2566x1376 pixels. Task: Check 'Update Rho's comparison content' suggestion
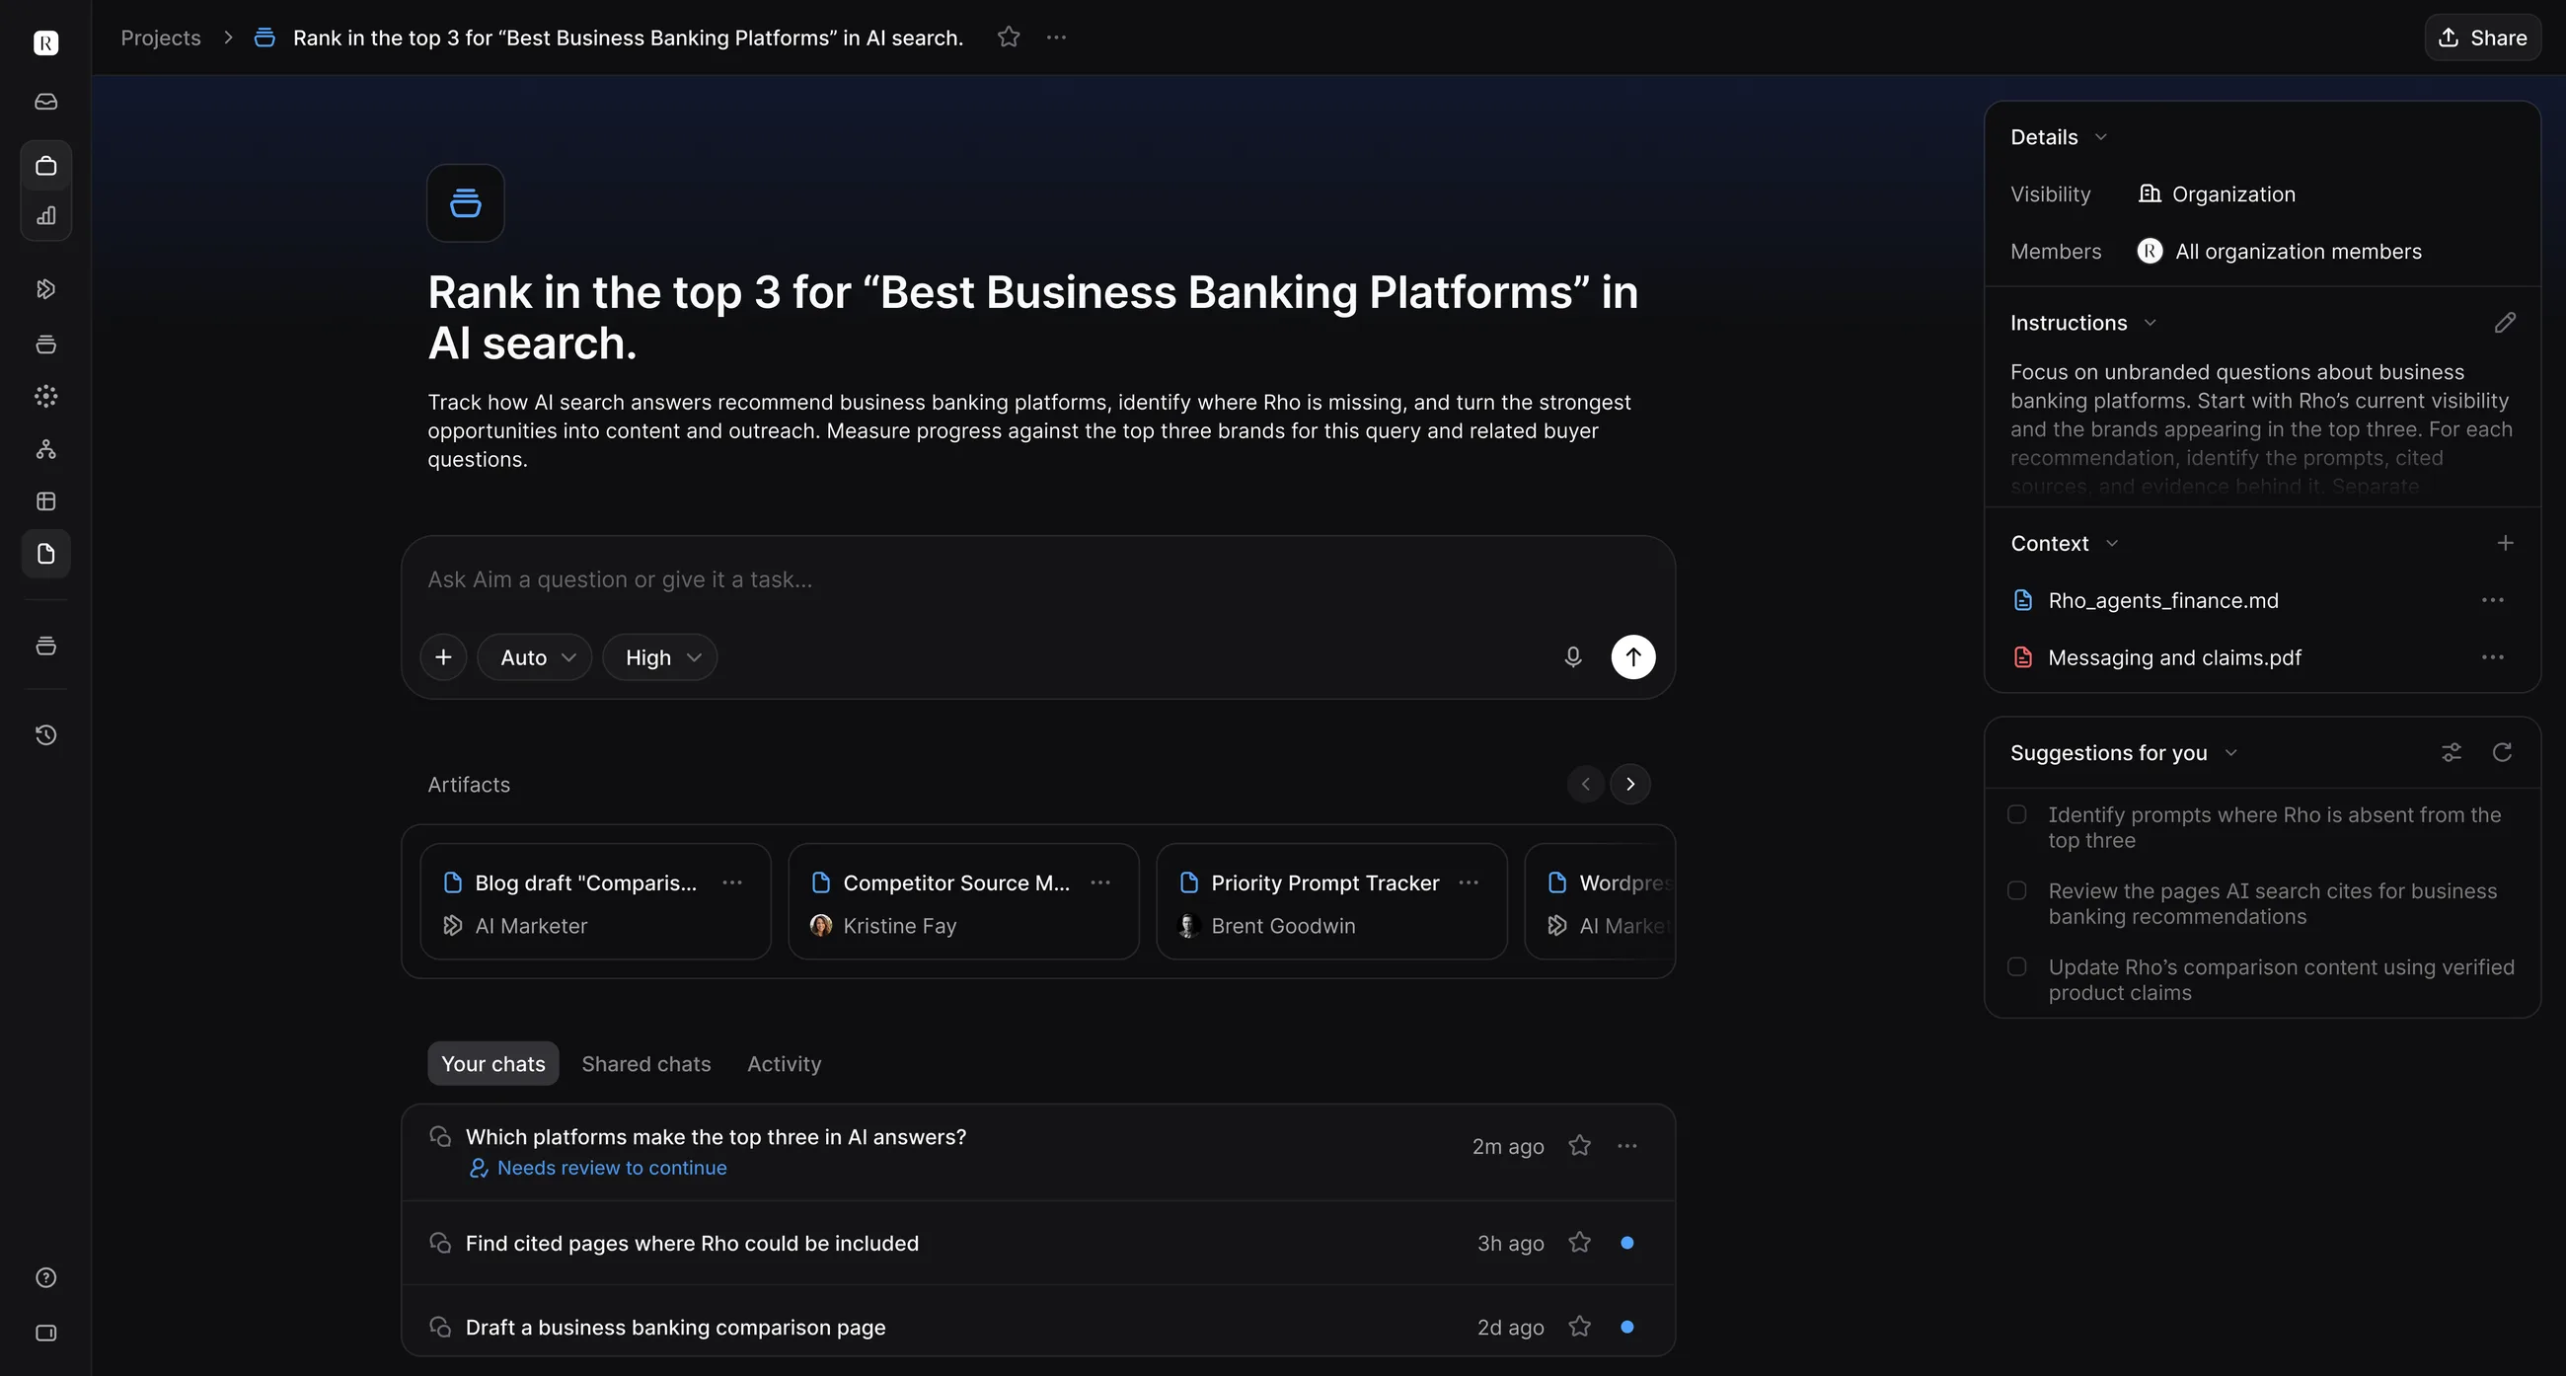[x=2017, y=966]
